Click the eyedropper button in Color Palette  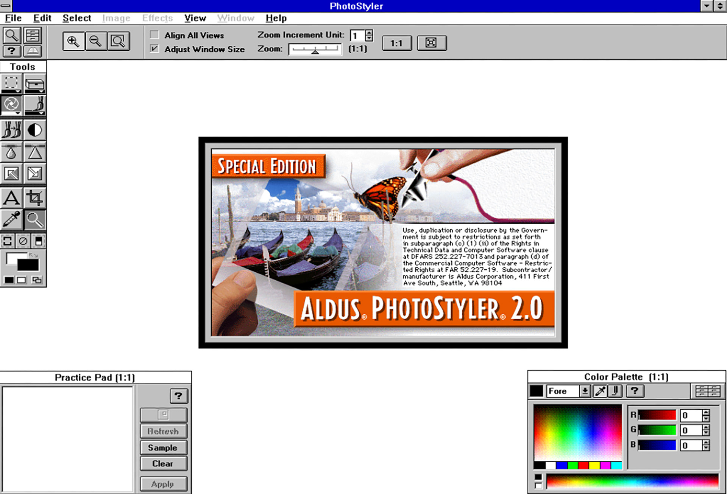coord(600,391)
